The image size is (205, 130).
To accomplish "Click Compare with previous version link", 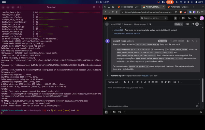I will (126, 33).
